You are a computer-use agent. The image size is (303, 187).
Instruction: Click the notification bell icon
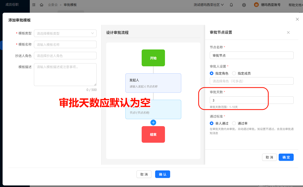[231, 5]
